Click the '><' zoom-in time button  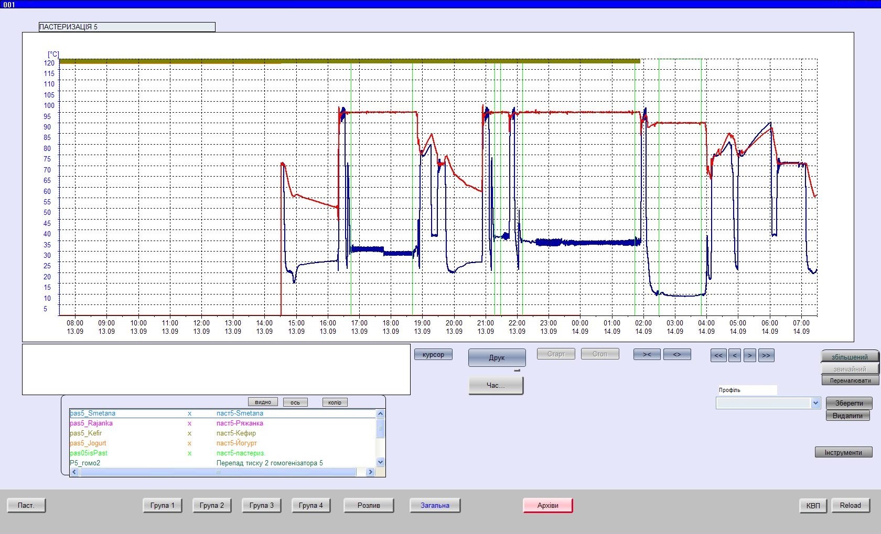click(647, 355)
